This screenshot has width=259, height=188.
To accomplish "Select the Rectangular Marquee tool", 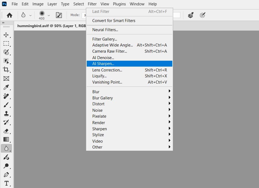I will tap(6, 44).
